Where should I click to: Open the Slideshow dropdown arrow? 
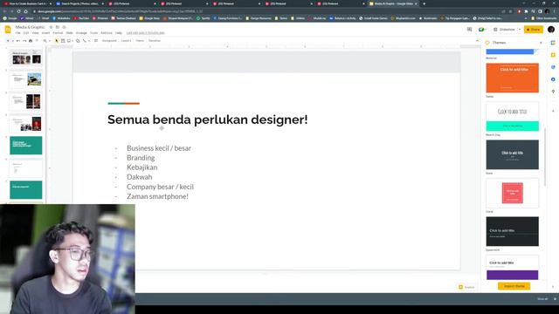coord(520,30)
